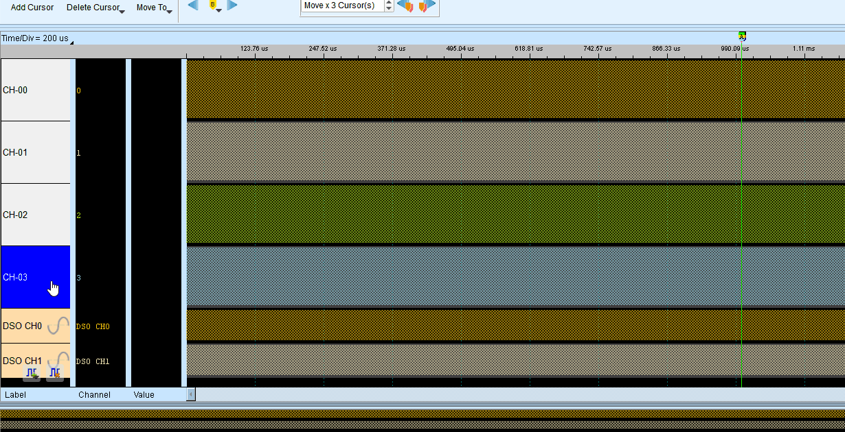845x432 pixels.
Task: Click channel number 0 in the Channel column
Action: coord(78,91)
